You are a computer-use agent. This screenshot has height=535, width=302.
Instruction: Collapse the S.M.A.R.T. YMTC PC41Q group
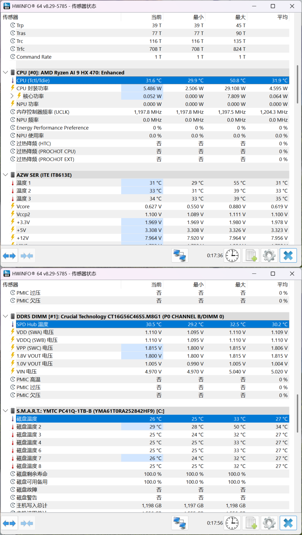tap(5, 411)
